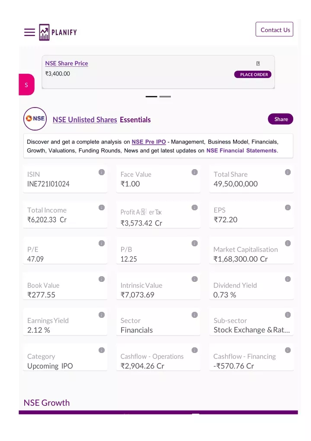
Task: Click the Total Share value 49,50,00,000
Action: click(236, 184)
